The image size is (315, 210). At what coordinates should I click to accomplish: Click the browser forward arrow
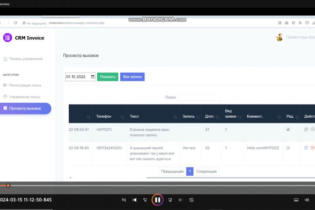8,23
